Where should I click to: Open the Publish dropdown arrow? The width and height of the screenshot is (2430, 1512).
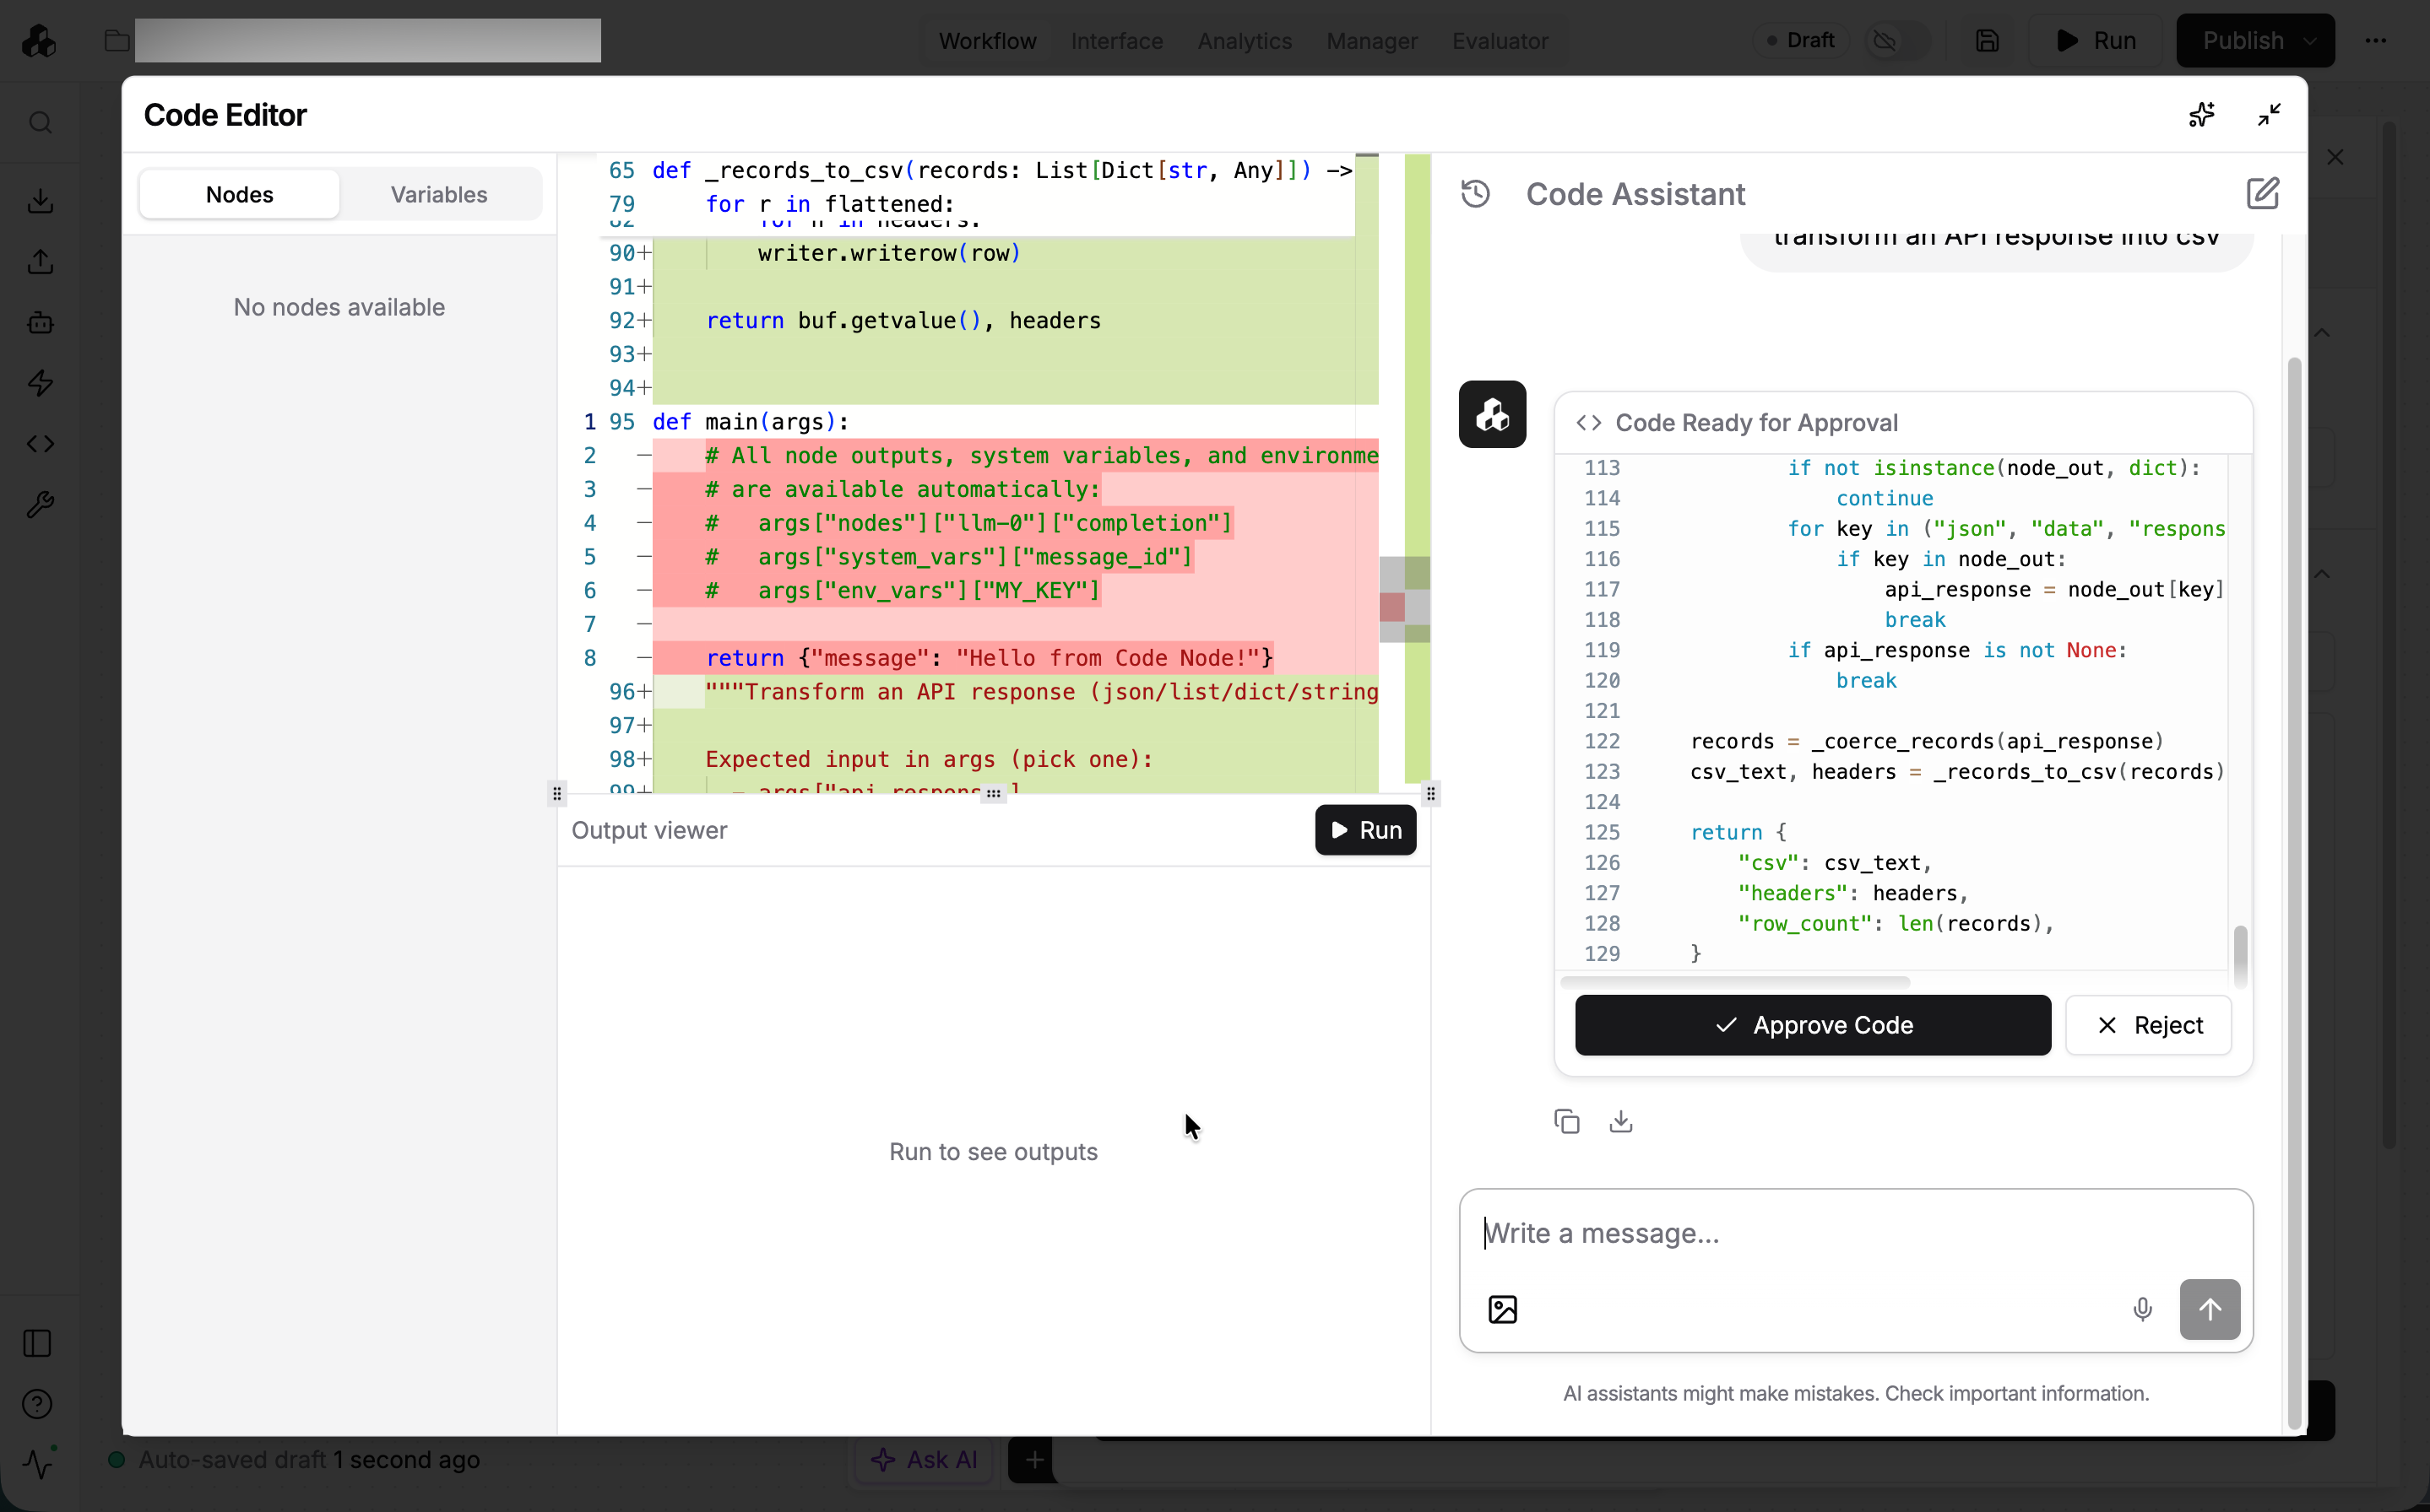tap(2310, 41)
